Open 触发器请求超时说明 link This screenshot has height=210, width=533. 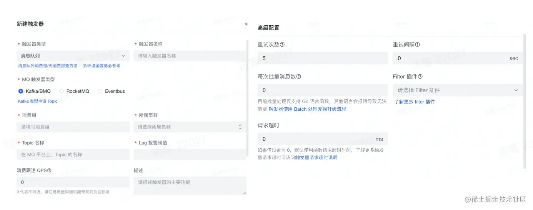pyautogui.click(x=316, y=157)
